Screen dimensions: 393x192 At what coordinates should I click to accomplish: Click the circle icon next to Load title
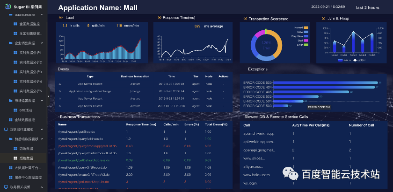point(61,18)
